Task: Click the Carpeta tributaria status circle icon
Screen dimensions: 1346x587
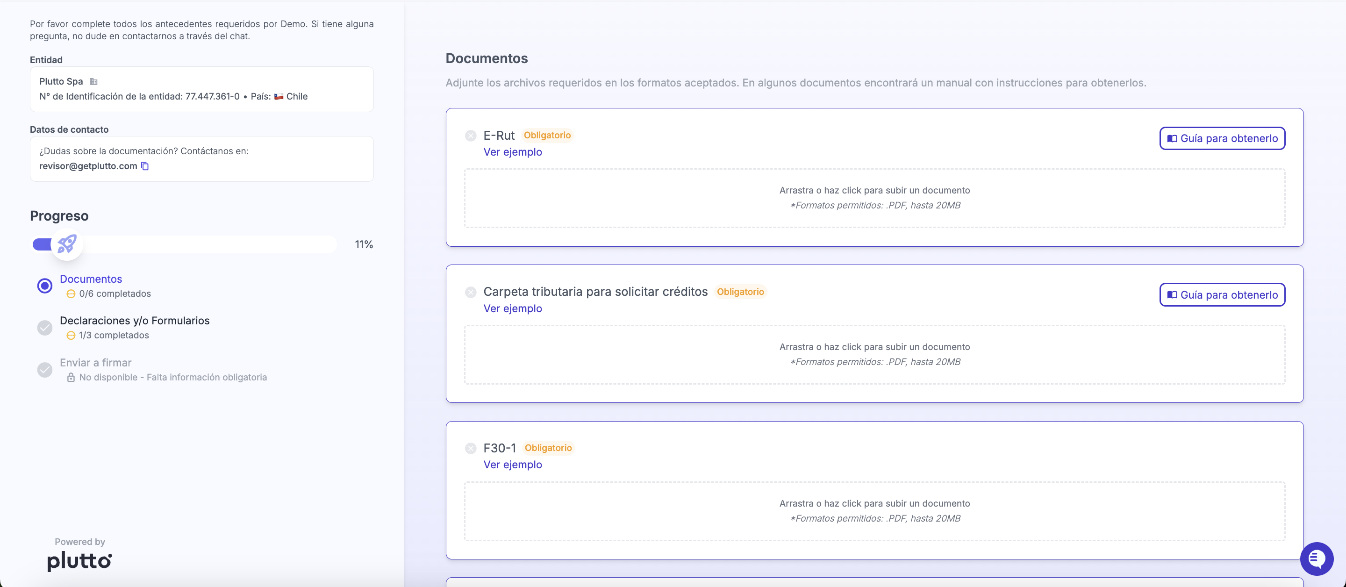Action: [471, 292]
